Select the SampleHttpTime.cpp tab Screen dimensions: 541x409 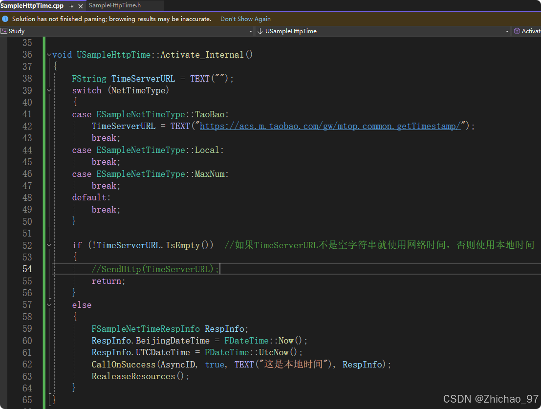[32, 6]
